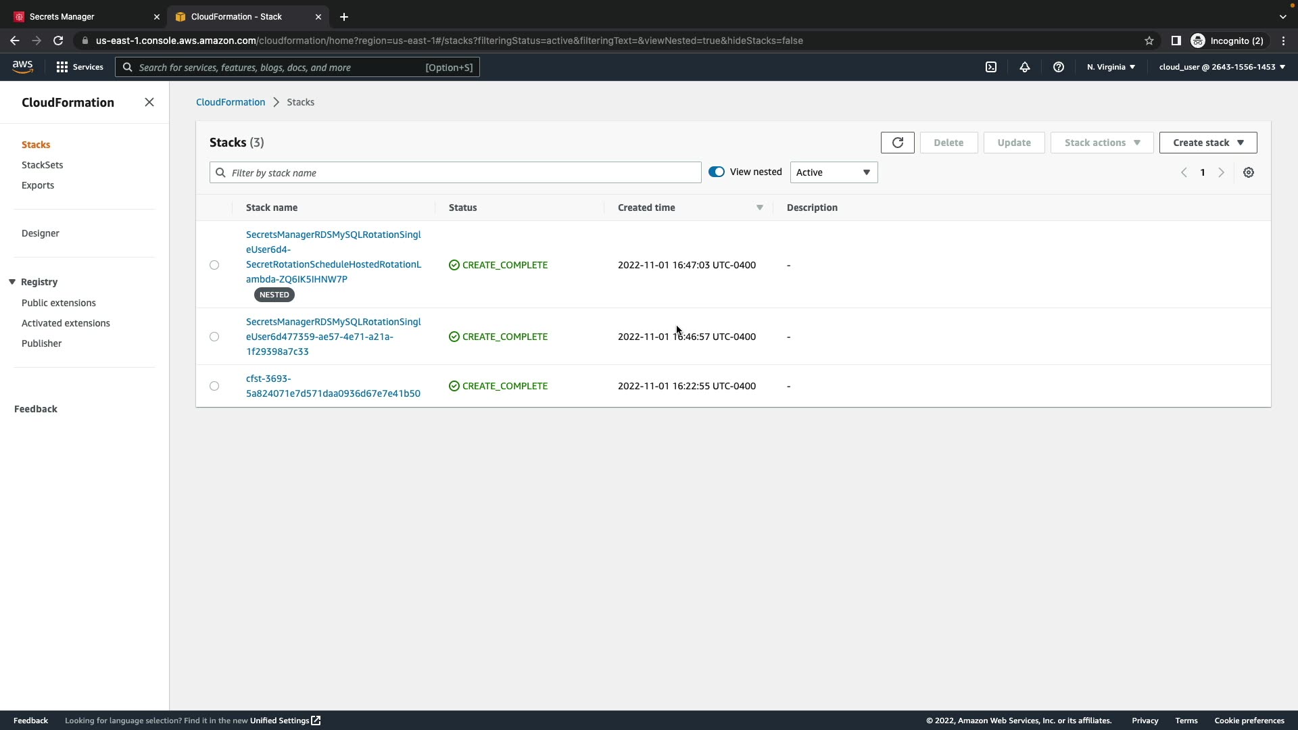Screen dimensions: 1298x730
Task: Bookmark this page with star icon
Action: click(x=1149, y=41)
